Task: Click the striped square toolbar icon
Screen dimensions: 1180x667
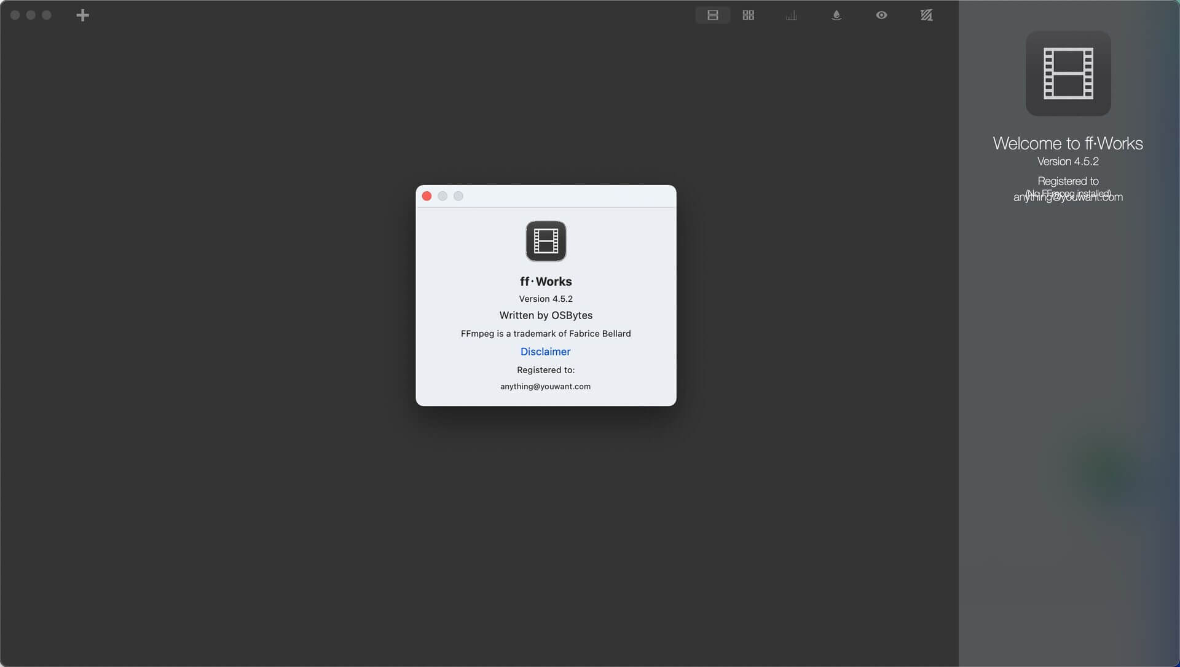Action: pyautogui.click(x=926, y=15)
